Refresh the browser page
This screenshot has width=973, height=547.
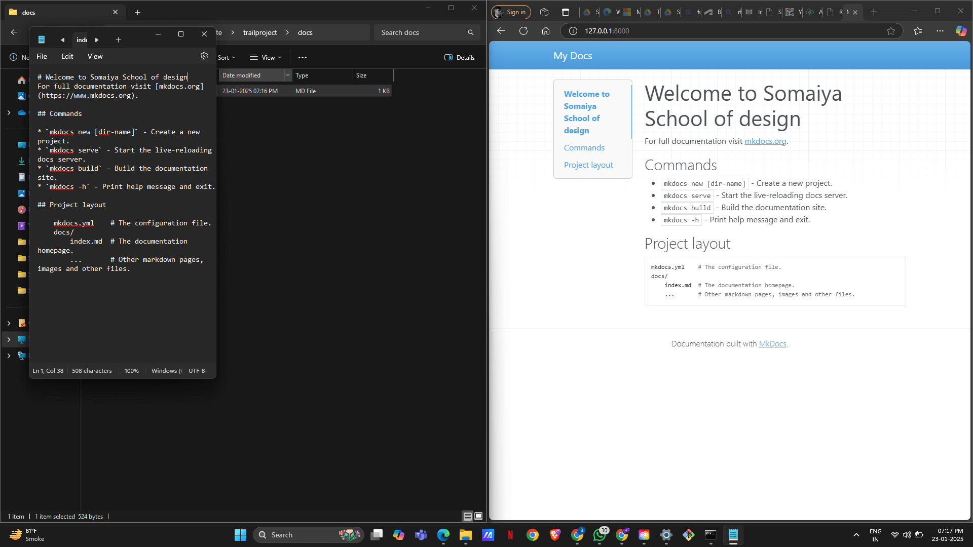[x=523, y=31]
